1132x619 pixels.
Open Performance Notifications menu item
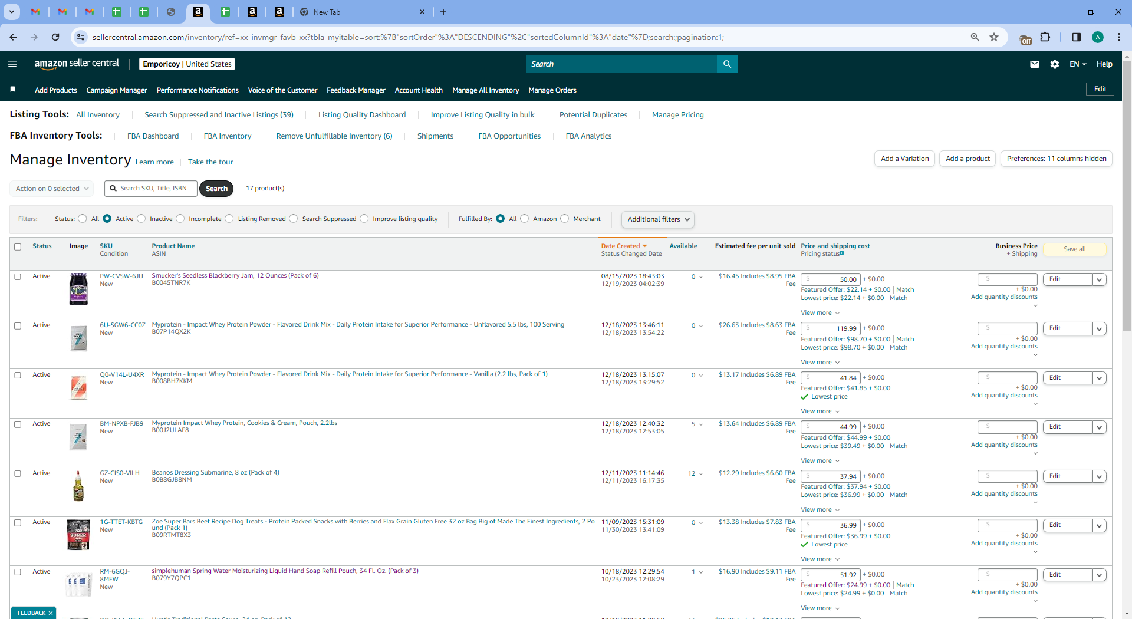pyautogui.click(x=198, y=90)
